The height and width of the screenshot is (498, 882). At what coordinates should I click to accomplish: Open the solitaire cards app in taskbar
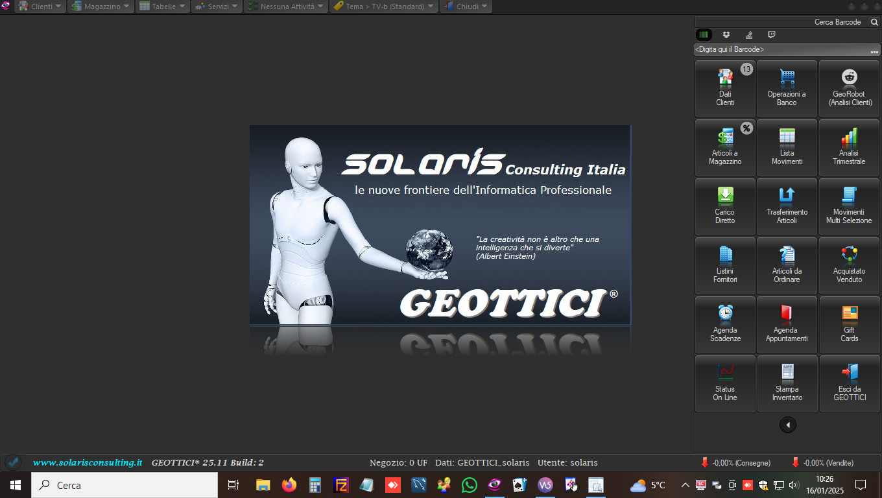tap(519, 485)
